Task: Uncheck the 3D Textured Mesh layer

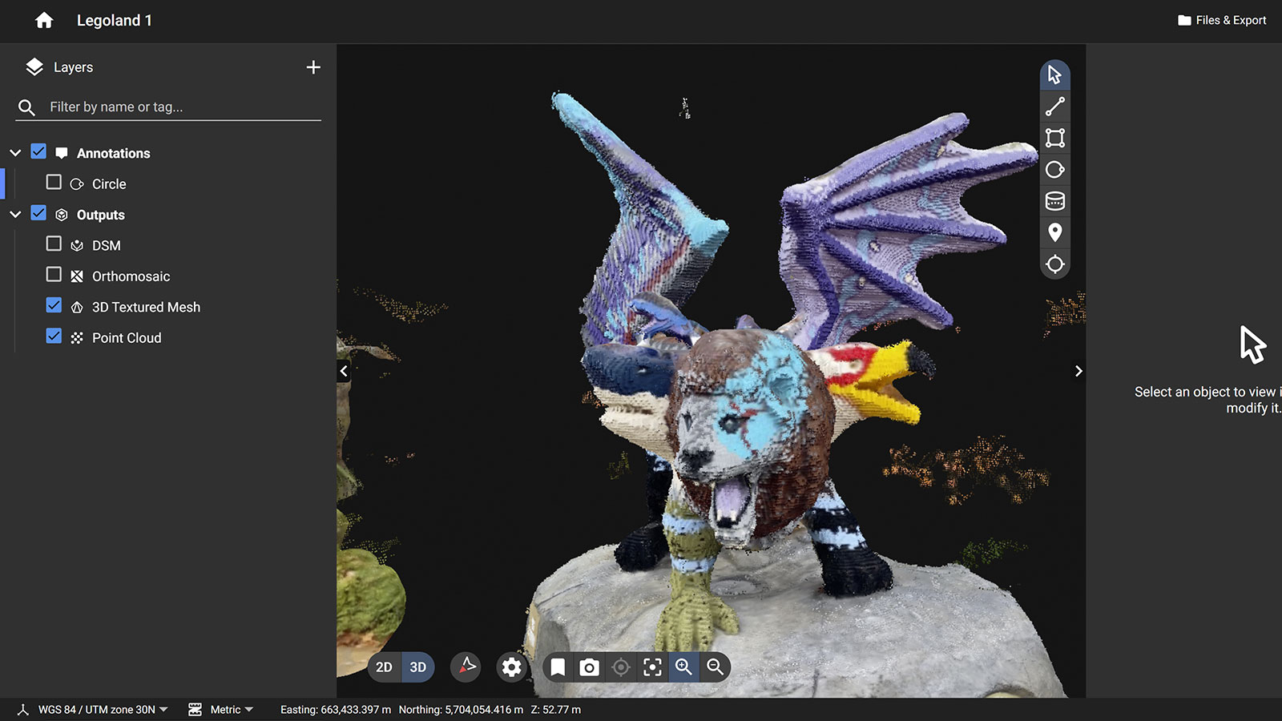Action: click(54, 305)
